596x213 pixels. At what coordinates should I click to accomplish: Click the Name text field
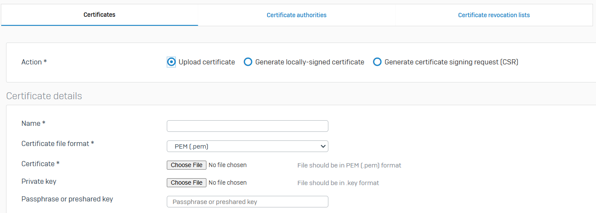click(247, 126)
